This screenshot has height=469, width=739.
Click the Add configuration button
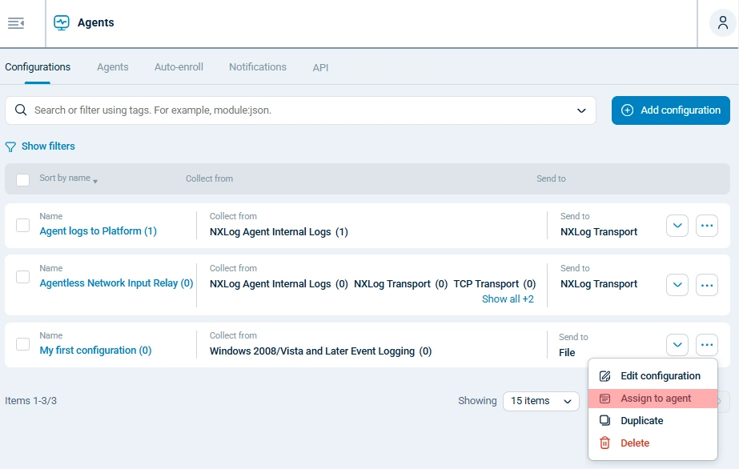[671, 110]
